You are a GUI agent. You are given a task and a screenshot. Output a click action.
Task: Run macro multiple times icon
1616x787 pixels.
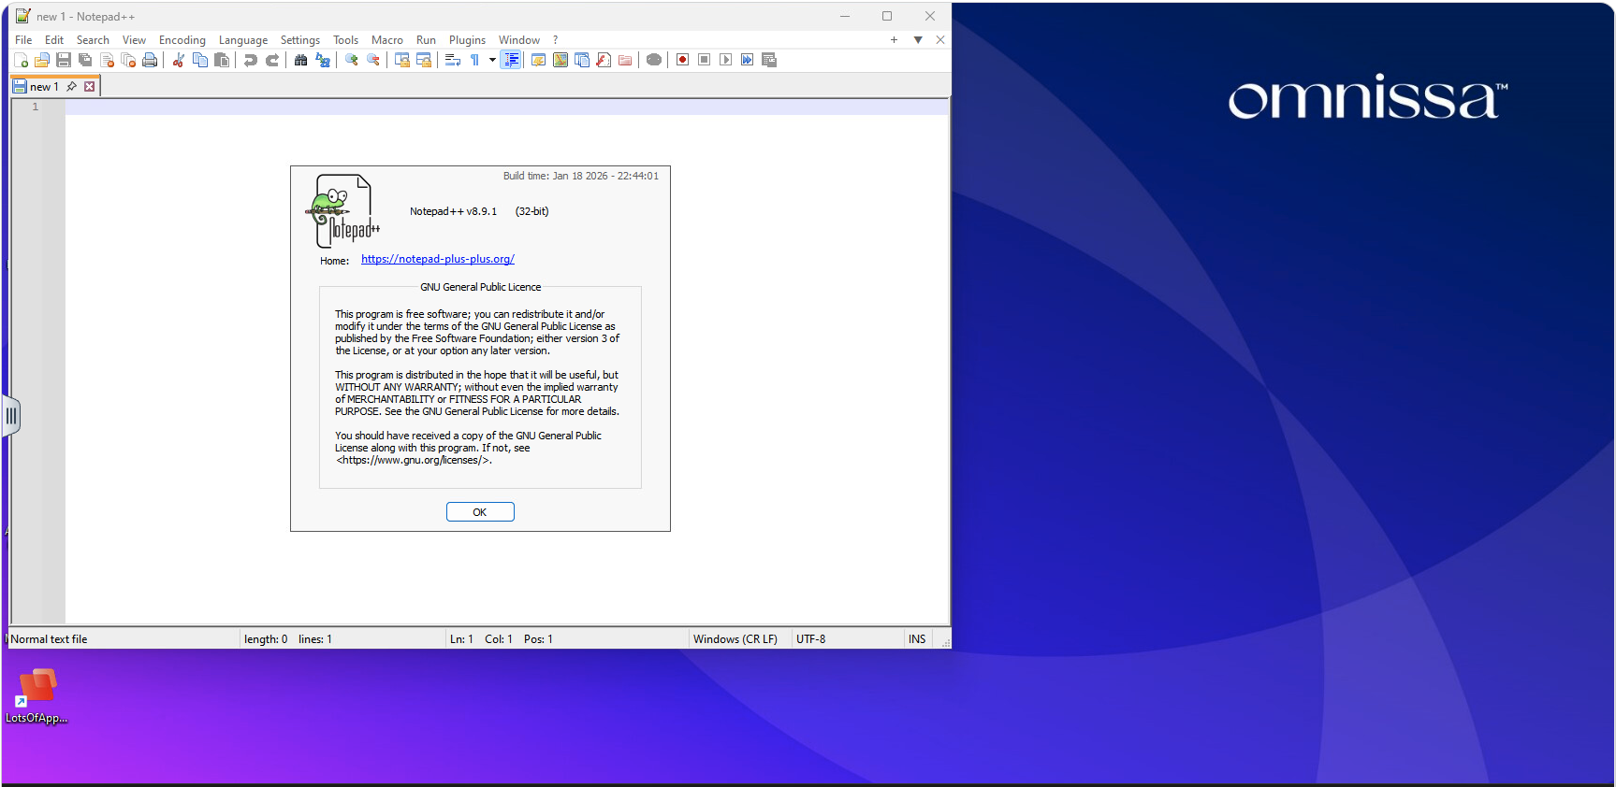click(x=747, y=60)
